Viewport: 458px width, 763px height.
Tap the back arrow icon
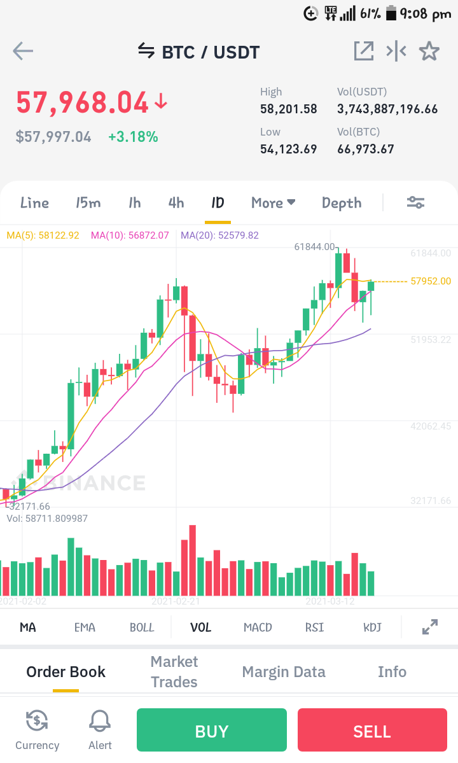click(23, 51)
